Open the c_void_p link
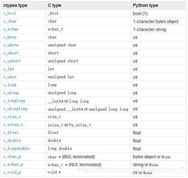This screenshot has height=178, width=188. 12,173
